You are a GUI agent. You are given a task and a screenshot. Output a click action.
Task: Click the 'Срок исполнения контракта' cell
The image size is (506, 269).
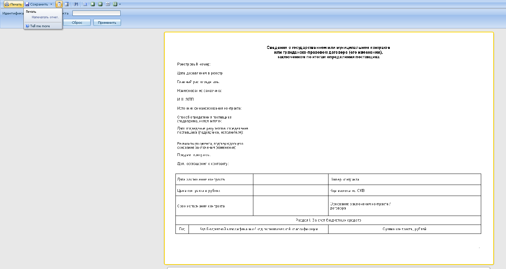coord(214,206)
